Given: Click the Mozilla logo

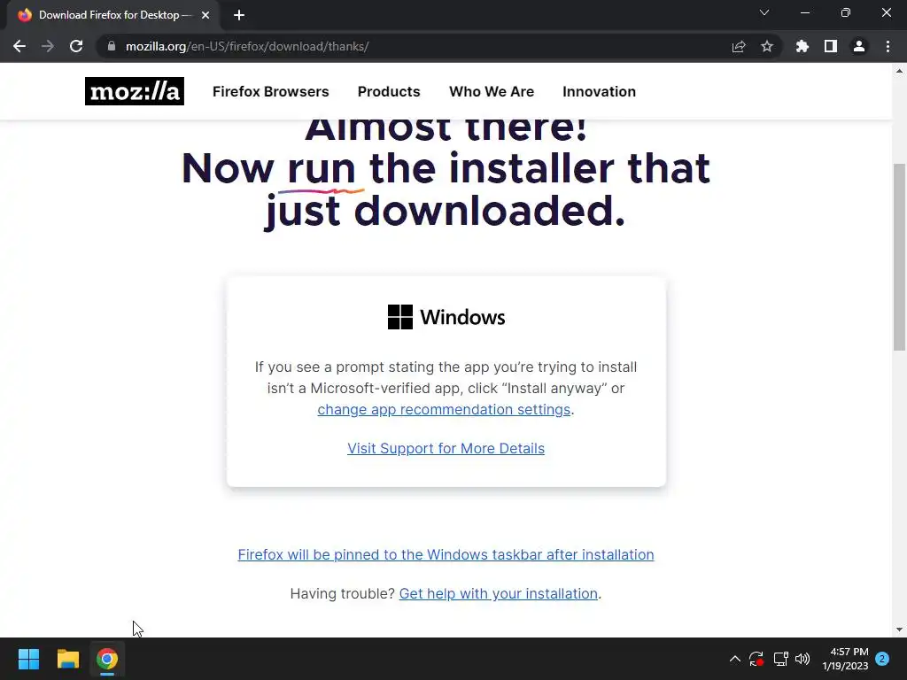Looking at the screenshot, I should tap(135, 91).
